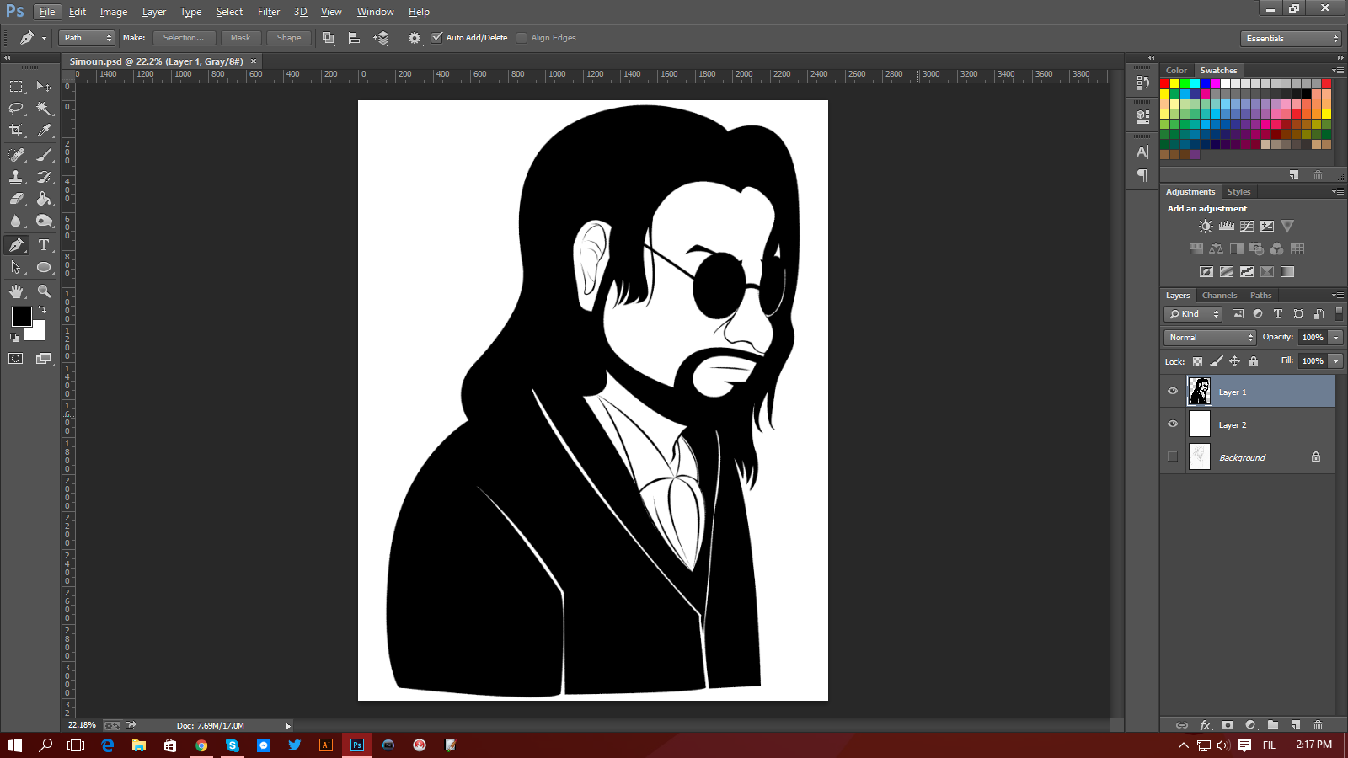Open the Opacity slider dropdown

click(x=1335, y=338)
